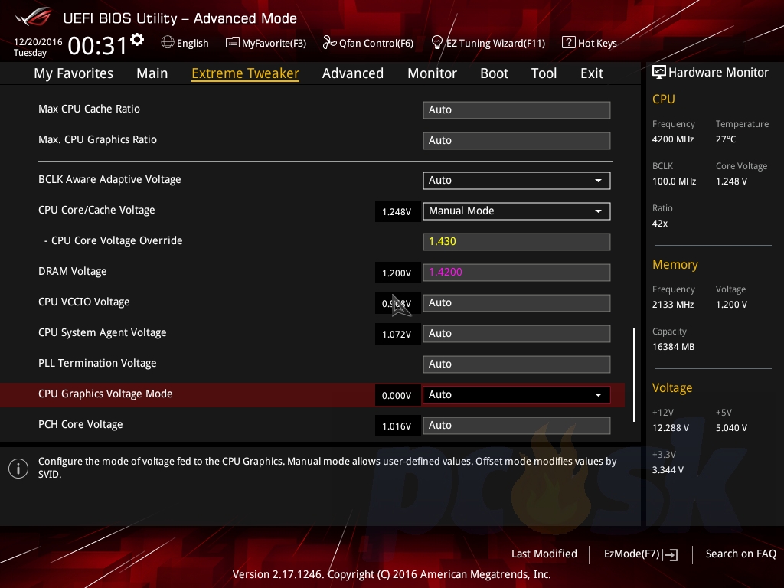Click the 00:31 clock display

coord(97,46)
